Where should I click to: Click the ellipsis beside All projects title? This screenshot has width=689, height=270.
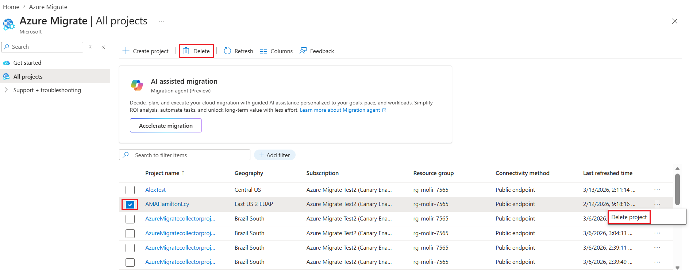click(161, 21)
